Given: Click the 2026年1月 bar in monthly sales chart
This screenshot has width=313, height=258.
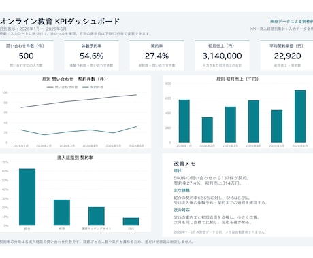Looking at the screenshot, I should click(184, 121).
